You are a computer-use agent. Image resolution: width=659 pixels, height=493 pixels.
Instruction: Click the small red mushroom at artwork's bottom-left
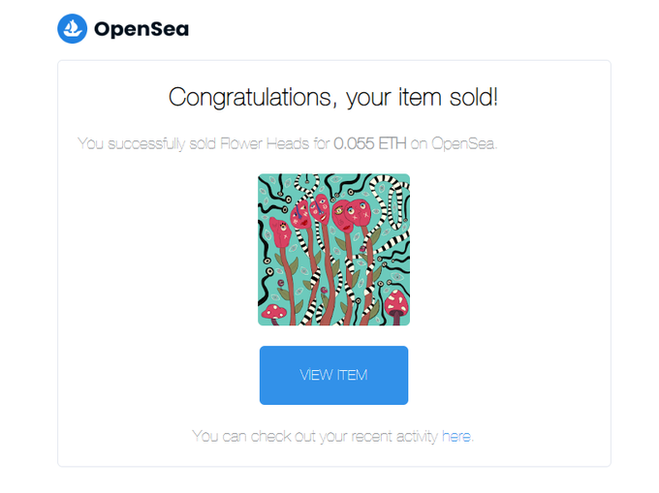pyautogui.click(x=274, y=313)
